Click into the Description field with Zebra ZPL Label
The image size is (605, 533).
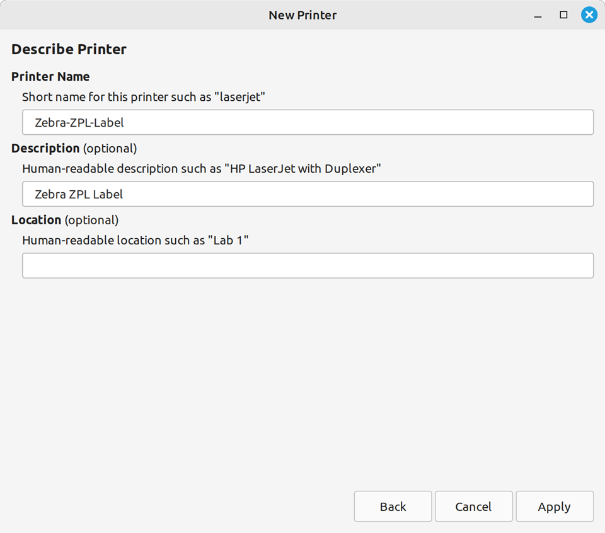(308, 194)
